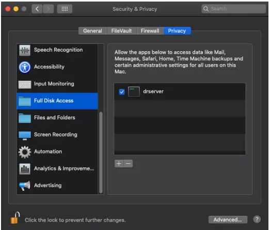Click the yellow minimize window button
The height and width of the screenshot is (230, 270).
click(x=16, y=9)
